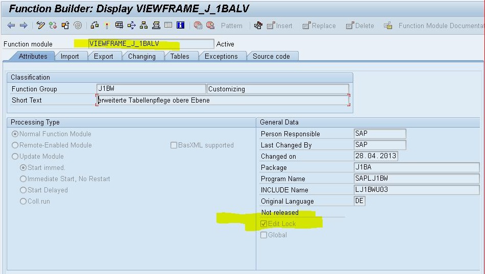This screenshot has height=274, width=485.
Task: Click the Package field J1BA
Action: click(417, 167)
